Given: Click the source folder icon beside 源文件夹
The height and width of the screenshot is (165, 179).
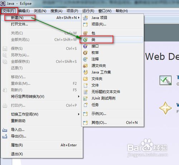Looking at the screenshot, I should point(86,66).
